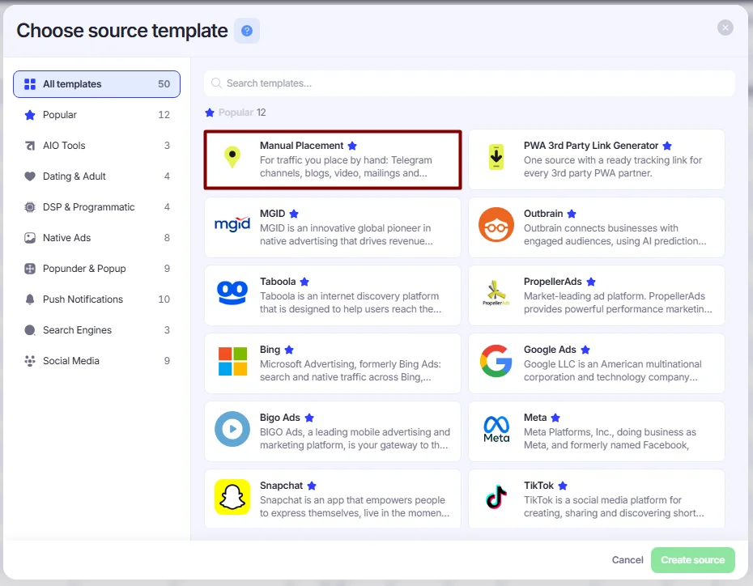The height and width of the screenshot is (586, 753).
Task: Click the Meta logo icon
Action: tap(496, 429)
